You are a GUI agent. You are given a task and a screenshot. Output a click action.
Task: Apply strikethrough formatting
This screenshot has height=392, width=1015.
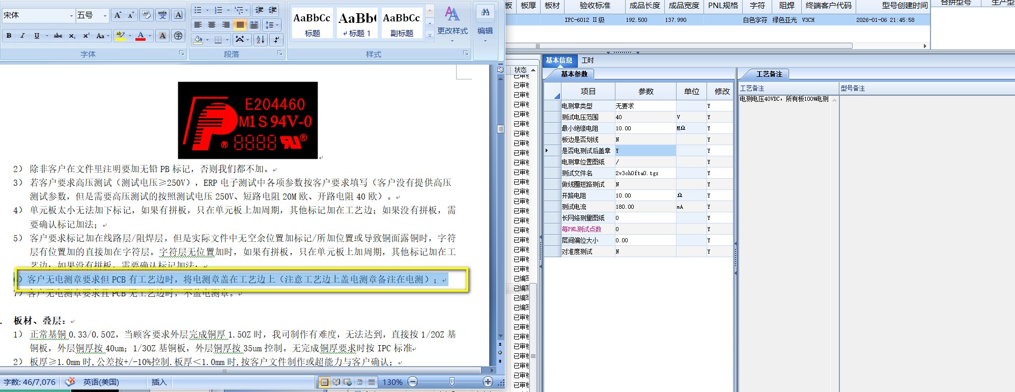tap(58, 36)
